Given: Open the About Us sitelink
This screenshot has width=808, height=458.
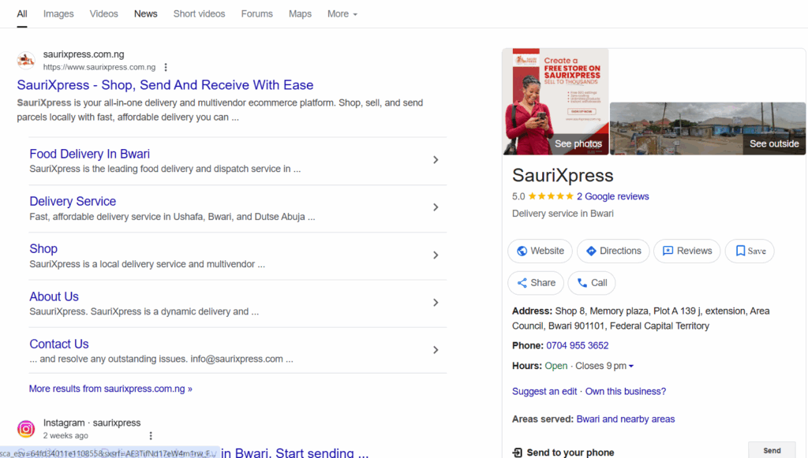Looking at the screenshot, I should coord(54,296).
